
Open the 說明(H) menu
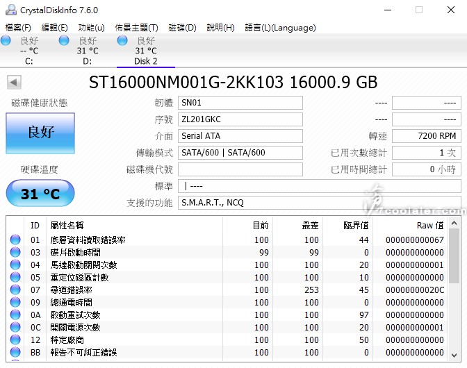click(221, 28)
